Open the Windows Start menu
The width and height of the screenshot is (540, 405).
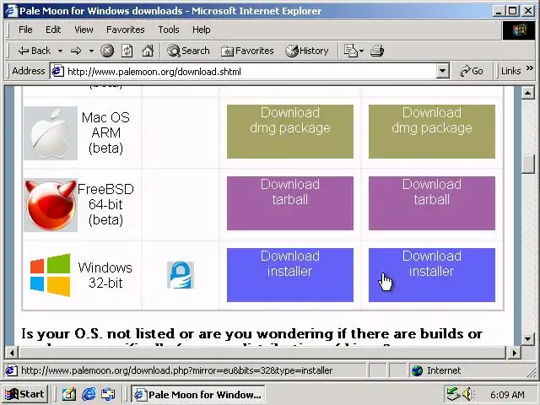click(x=24, y=394)
